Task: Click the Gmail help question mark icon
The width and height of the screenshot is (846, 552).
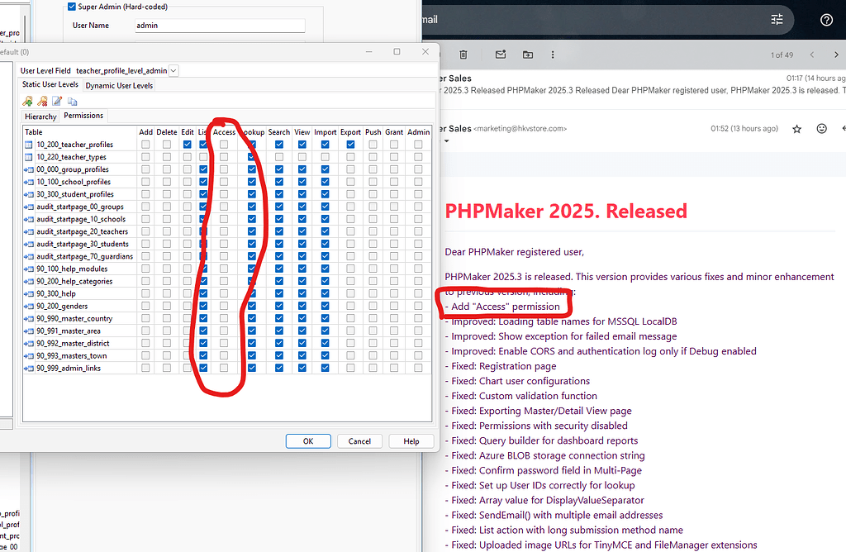Action: coord(826,20)
